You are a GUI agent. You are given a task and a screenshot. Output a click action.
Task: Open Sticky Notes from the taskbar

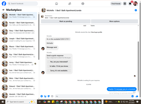(53, 102)
